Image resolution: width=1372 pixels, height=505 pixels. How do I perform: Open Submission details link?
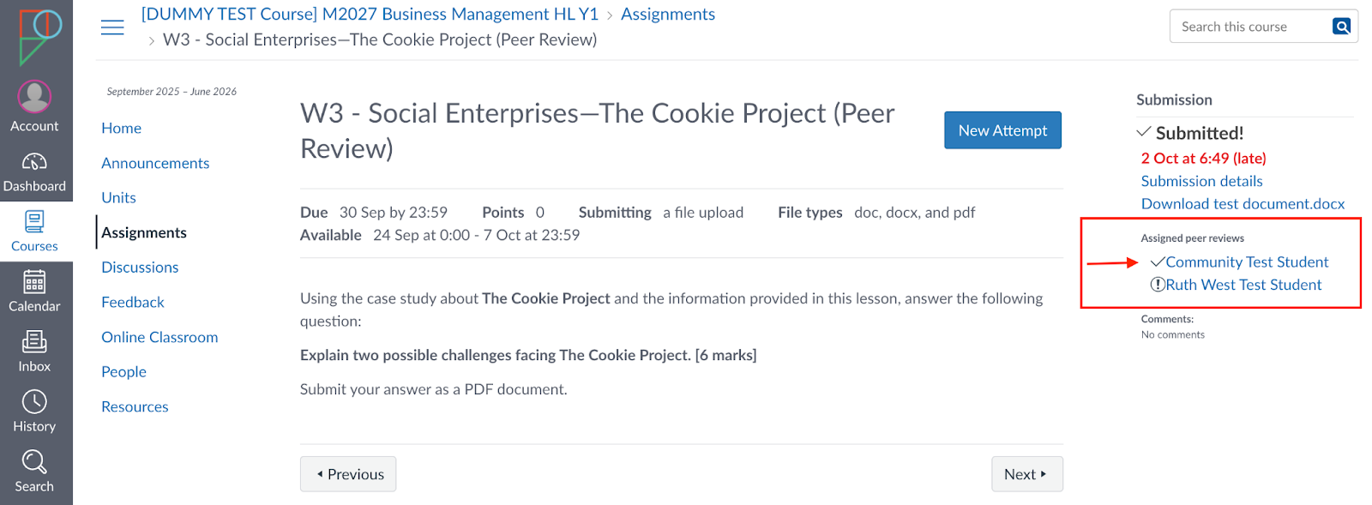point(1201,181)
